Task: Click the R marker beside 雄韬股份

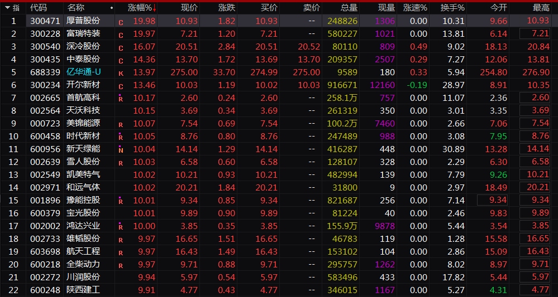Action: point(121,240)
